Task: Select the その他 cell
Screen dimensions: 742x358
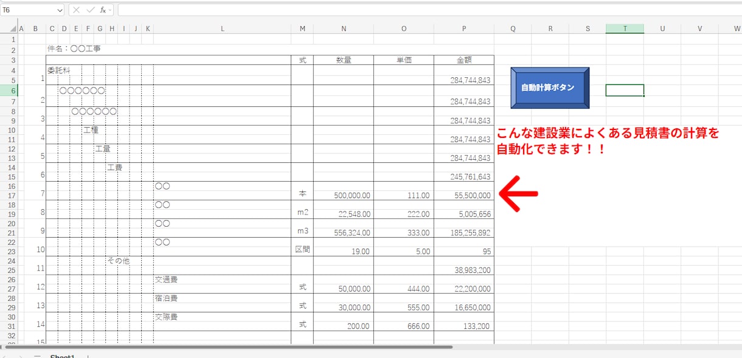Action: click(x=118, y=261)
